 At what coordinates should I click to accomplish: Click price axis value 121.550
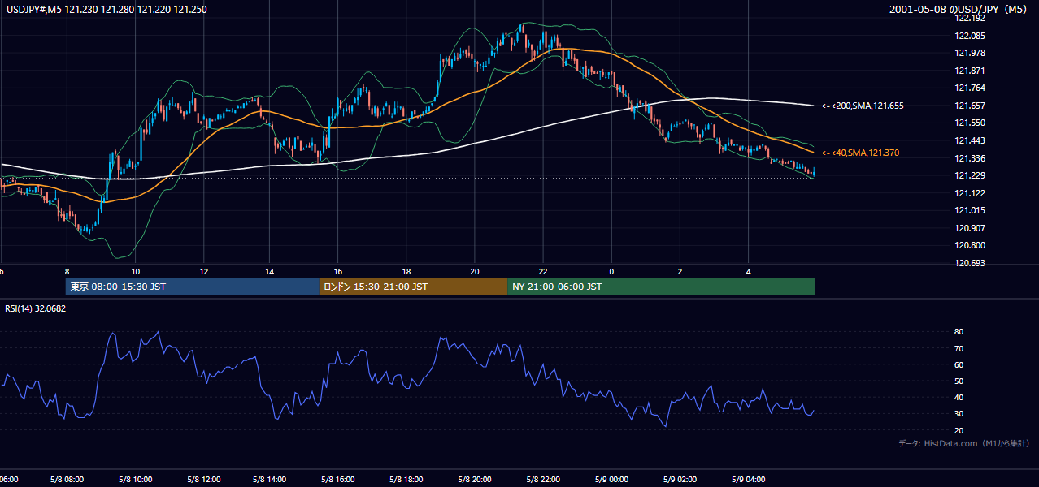click(972, 123)
